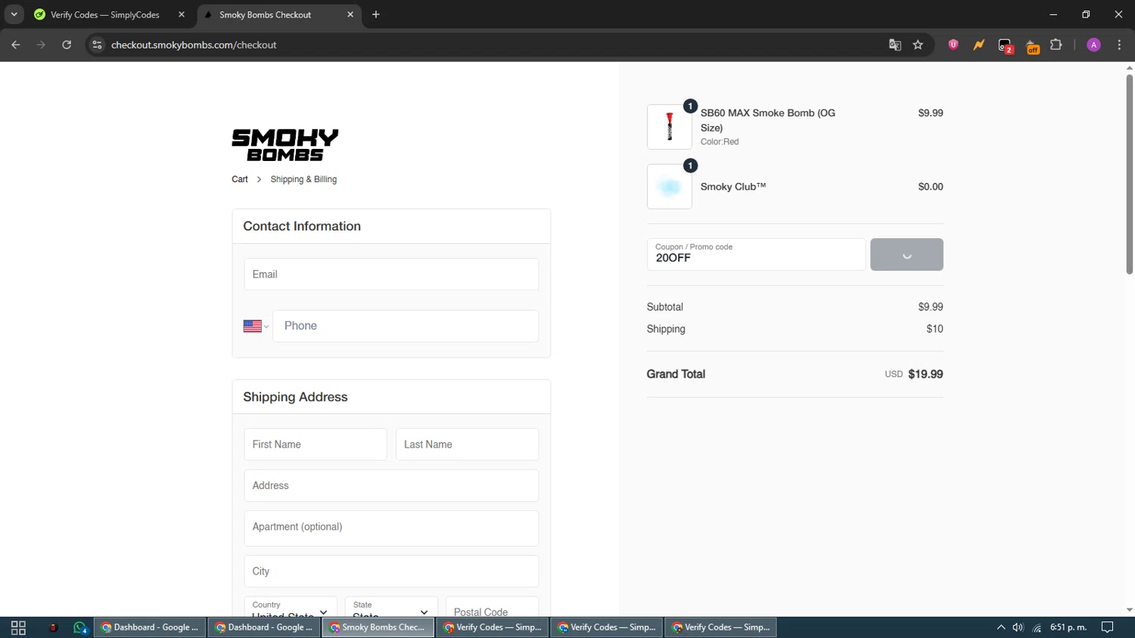Open the orange basket extension marked off
The width and height of the screenshot is (1135, 638).
pos(1032,46)
